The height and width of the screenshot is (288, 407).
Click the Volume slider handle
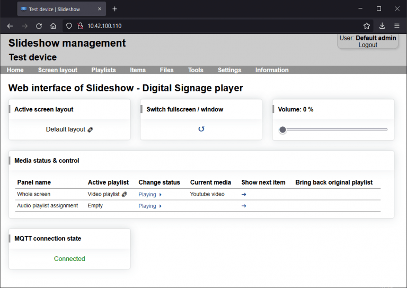283,129
